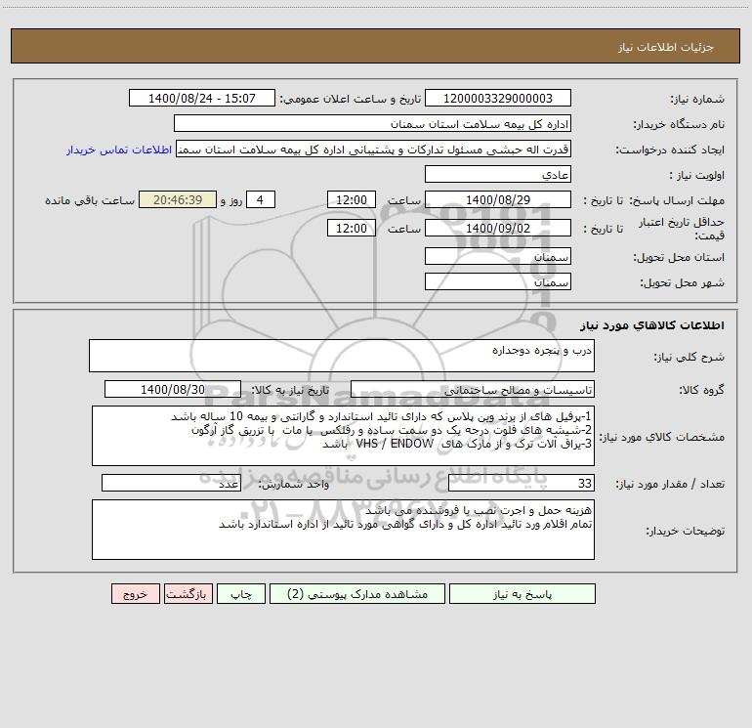
Task: Click the مشخصات کالای مورد نیاز text area
Action: pyautogui.click(x=343, y=436)
